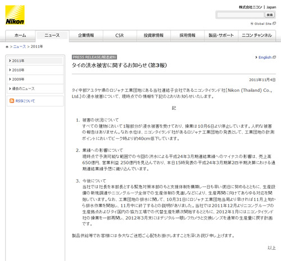Click the external link icon beside Global Site
Screen dimensions: 281x261
point(274,24)
